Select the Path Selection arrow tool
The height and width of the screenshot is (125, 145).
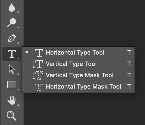tap(12, 69)
